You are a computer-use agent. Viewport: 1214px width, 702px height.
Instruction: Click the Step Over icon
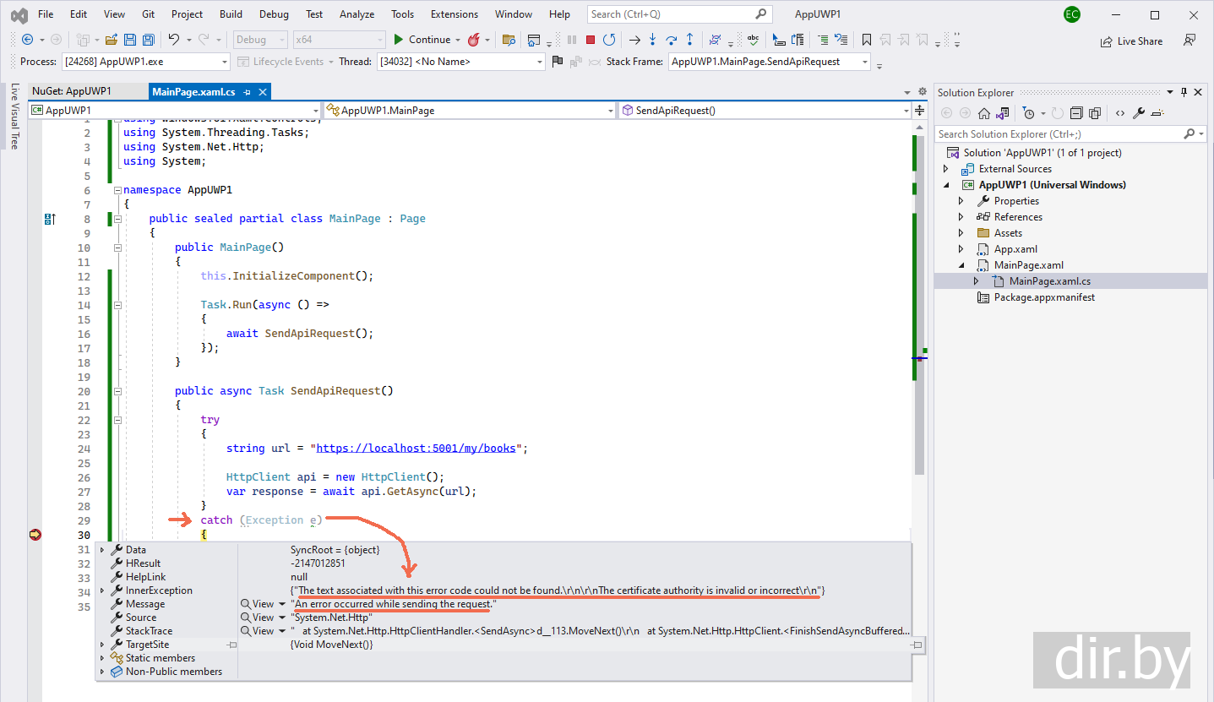(672, 40)
